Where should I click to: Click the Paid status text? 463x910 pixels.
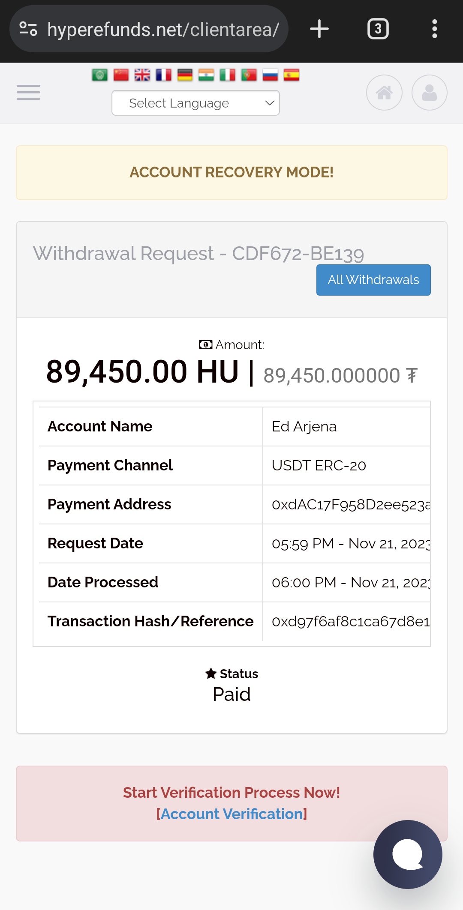(x=231, y=694)
